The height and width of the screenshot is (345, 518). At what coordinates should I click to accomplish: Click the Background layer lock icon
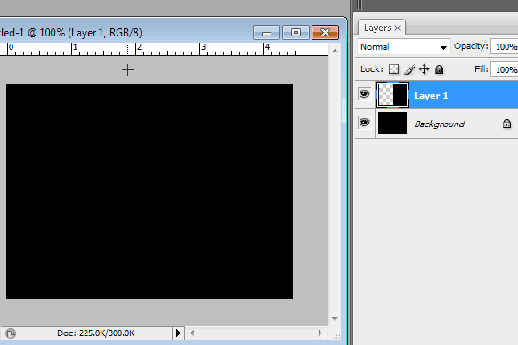point(506,124)
